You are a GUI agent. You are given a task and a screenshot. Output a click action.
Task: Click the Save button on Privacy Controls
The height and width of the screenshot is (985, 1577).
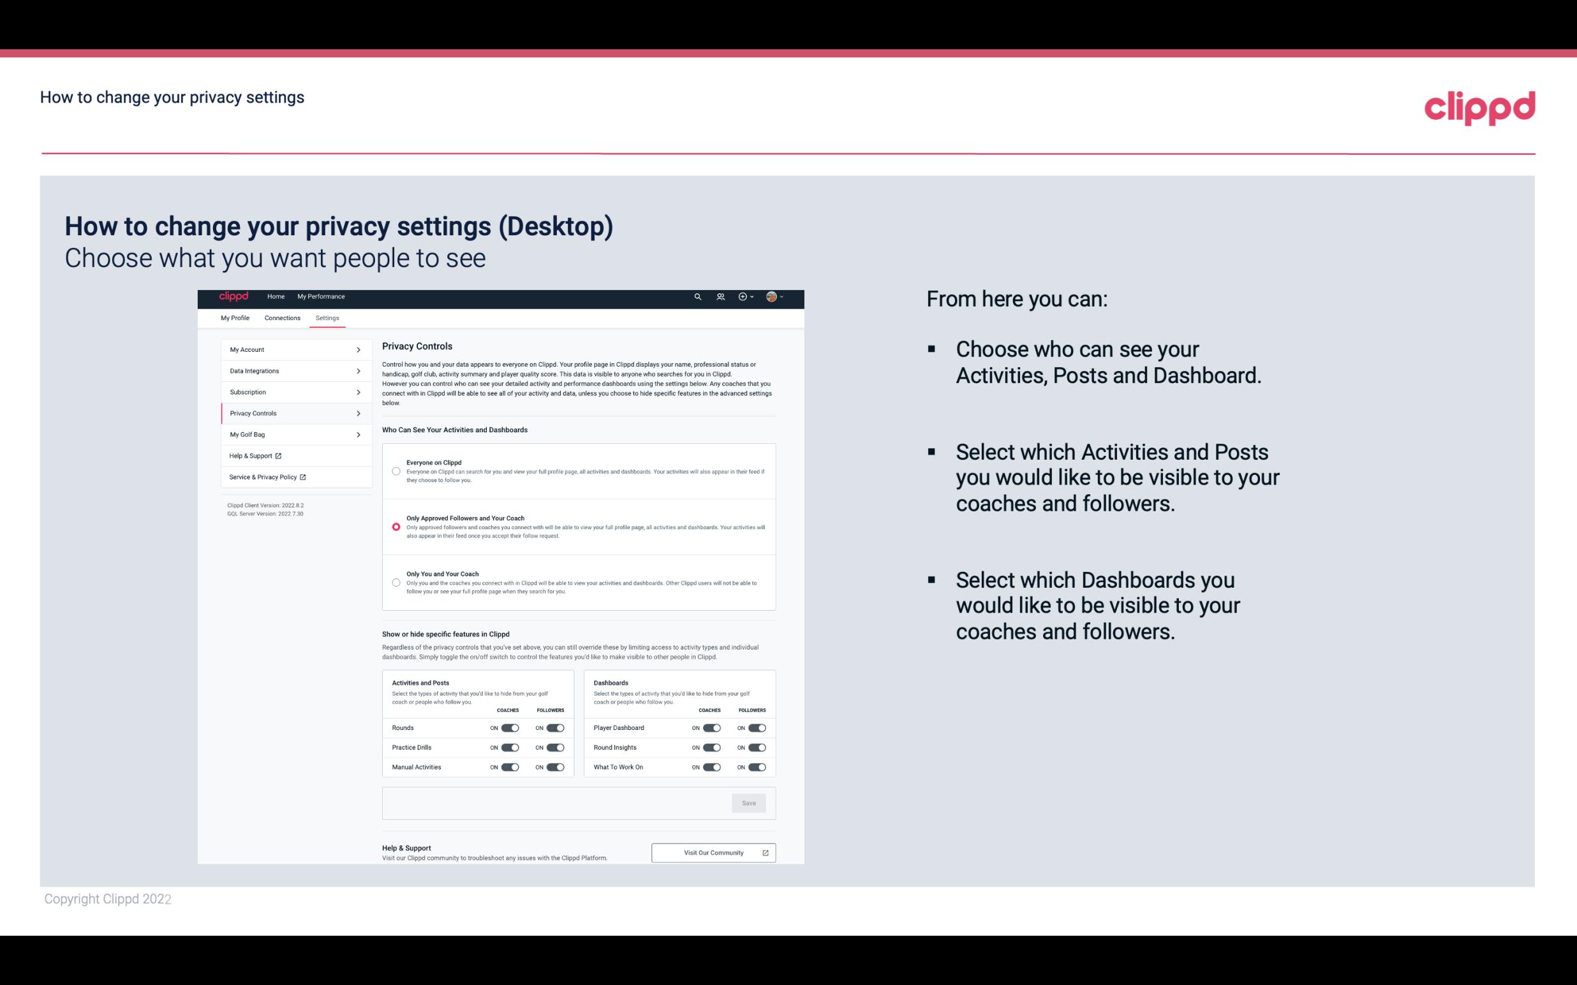748,802
